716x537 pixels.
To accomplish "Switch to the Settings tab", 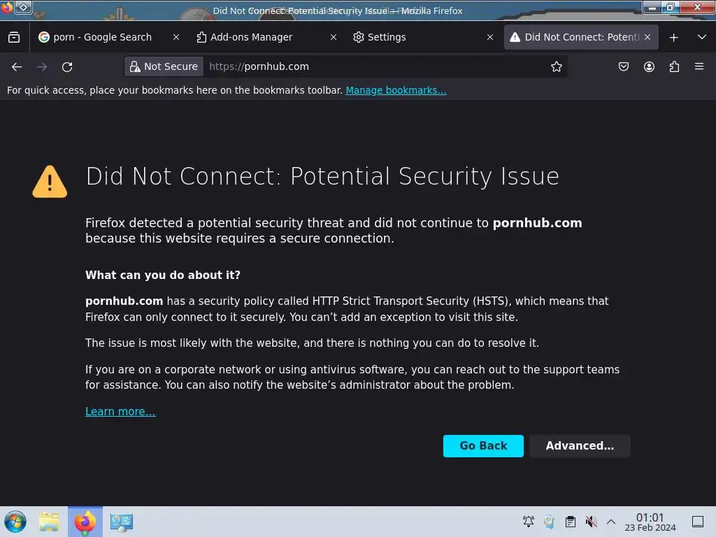I will tap(387, 37).
